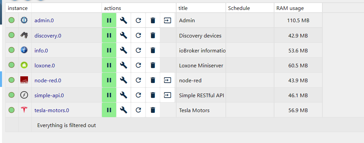
Task: Pause the admin.0 instance
Action: tap(109, 21)
